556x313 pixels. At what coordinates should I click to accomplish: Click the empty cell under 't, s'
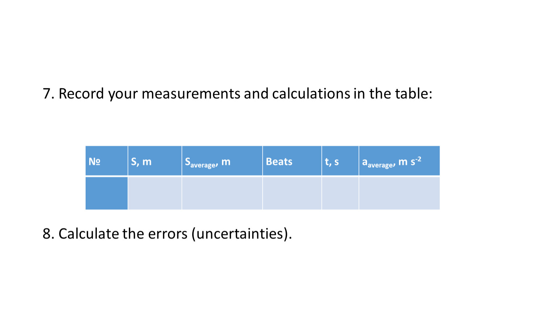click(x=340, y=193)
